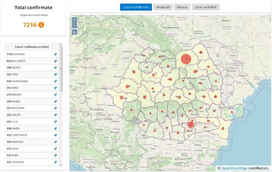Open the link icon for CONSTANȚA row
The height and width of the screenshot is (172, 272).
pyautogui.click(x=55, y=135)
